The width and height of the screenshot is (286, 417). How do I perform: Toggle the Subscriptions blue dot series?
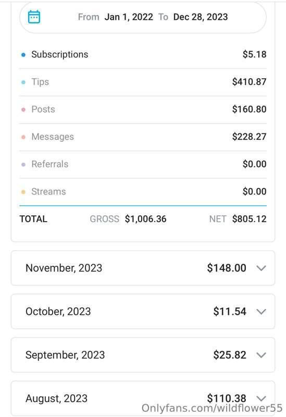point(23,55)
